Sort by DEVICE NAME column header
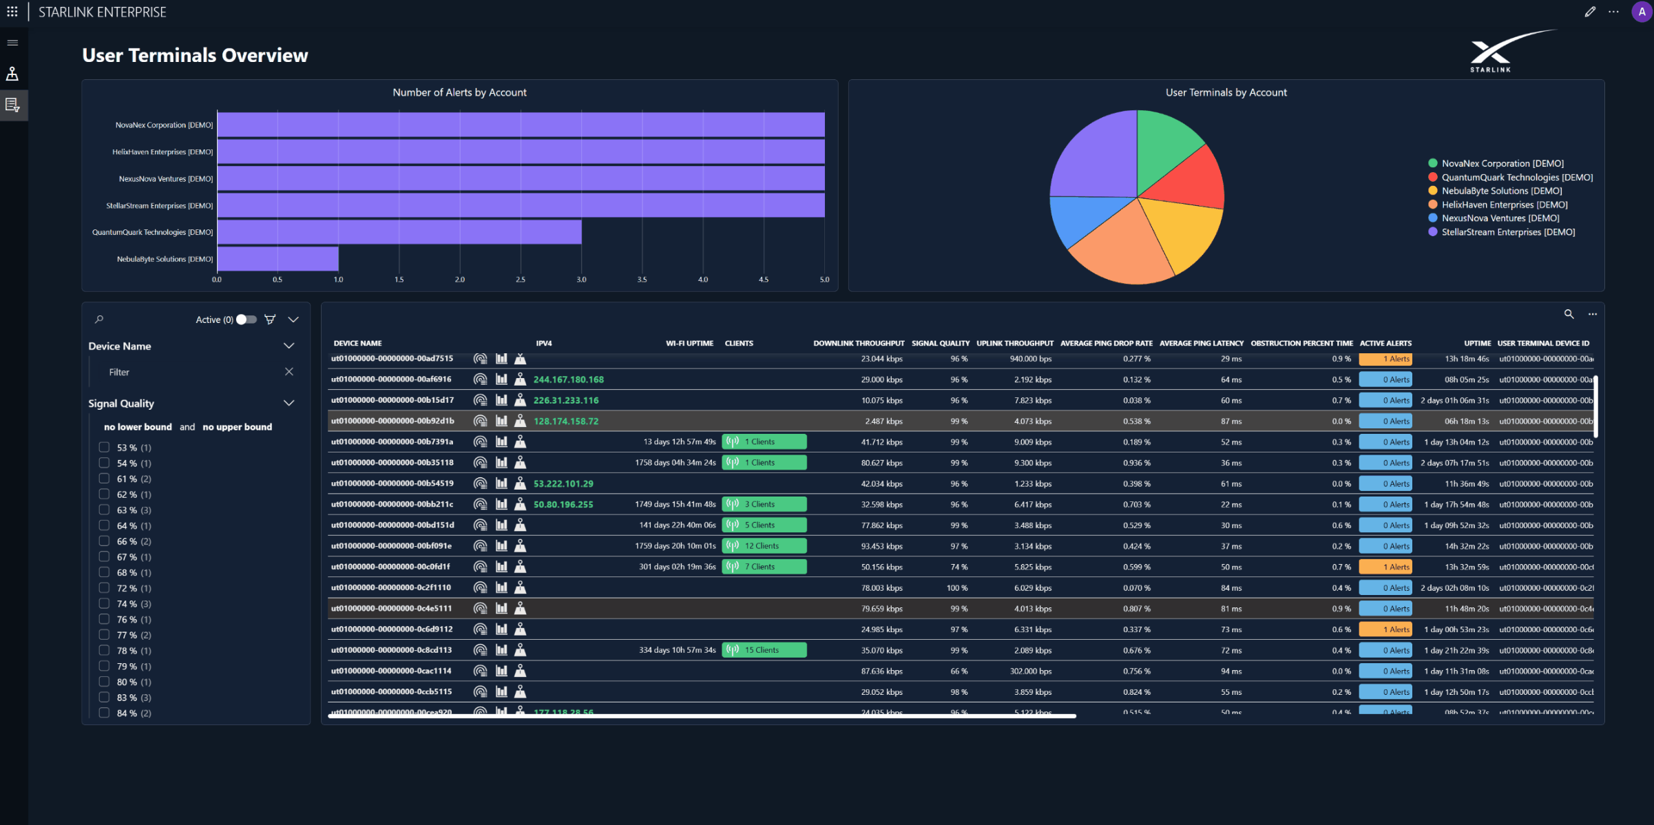This screenshot has width=1654, height=825. point(357,343)
